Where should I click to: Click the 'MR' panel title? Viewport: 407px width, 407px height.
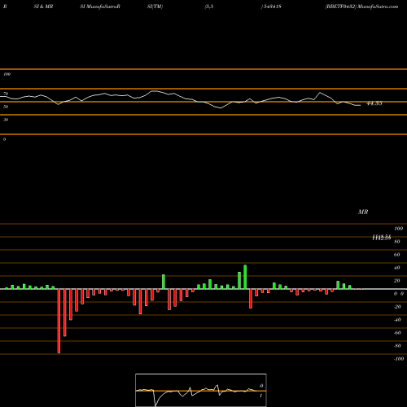click(363, 212)
